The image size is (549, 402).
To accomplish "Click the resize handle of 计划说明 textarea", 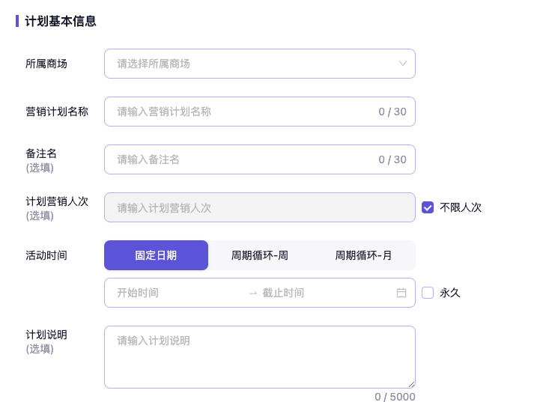I will tap(411, 384).
